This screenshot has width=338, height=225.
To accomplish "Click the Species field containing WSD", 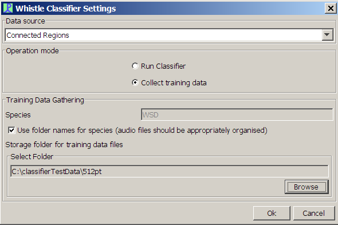I will (237, 115).
